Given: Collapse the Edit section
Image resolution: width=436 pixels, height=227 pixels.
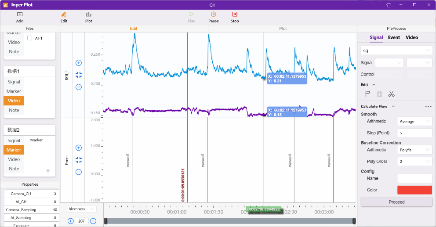Looking at the screenshot, I should [374, 85].
